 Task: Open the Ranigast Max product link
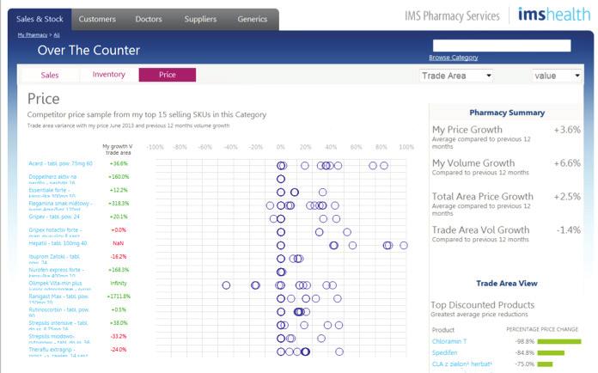[59, 299]
